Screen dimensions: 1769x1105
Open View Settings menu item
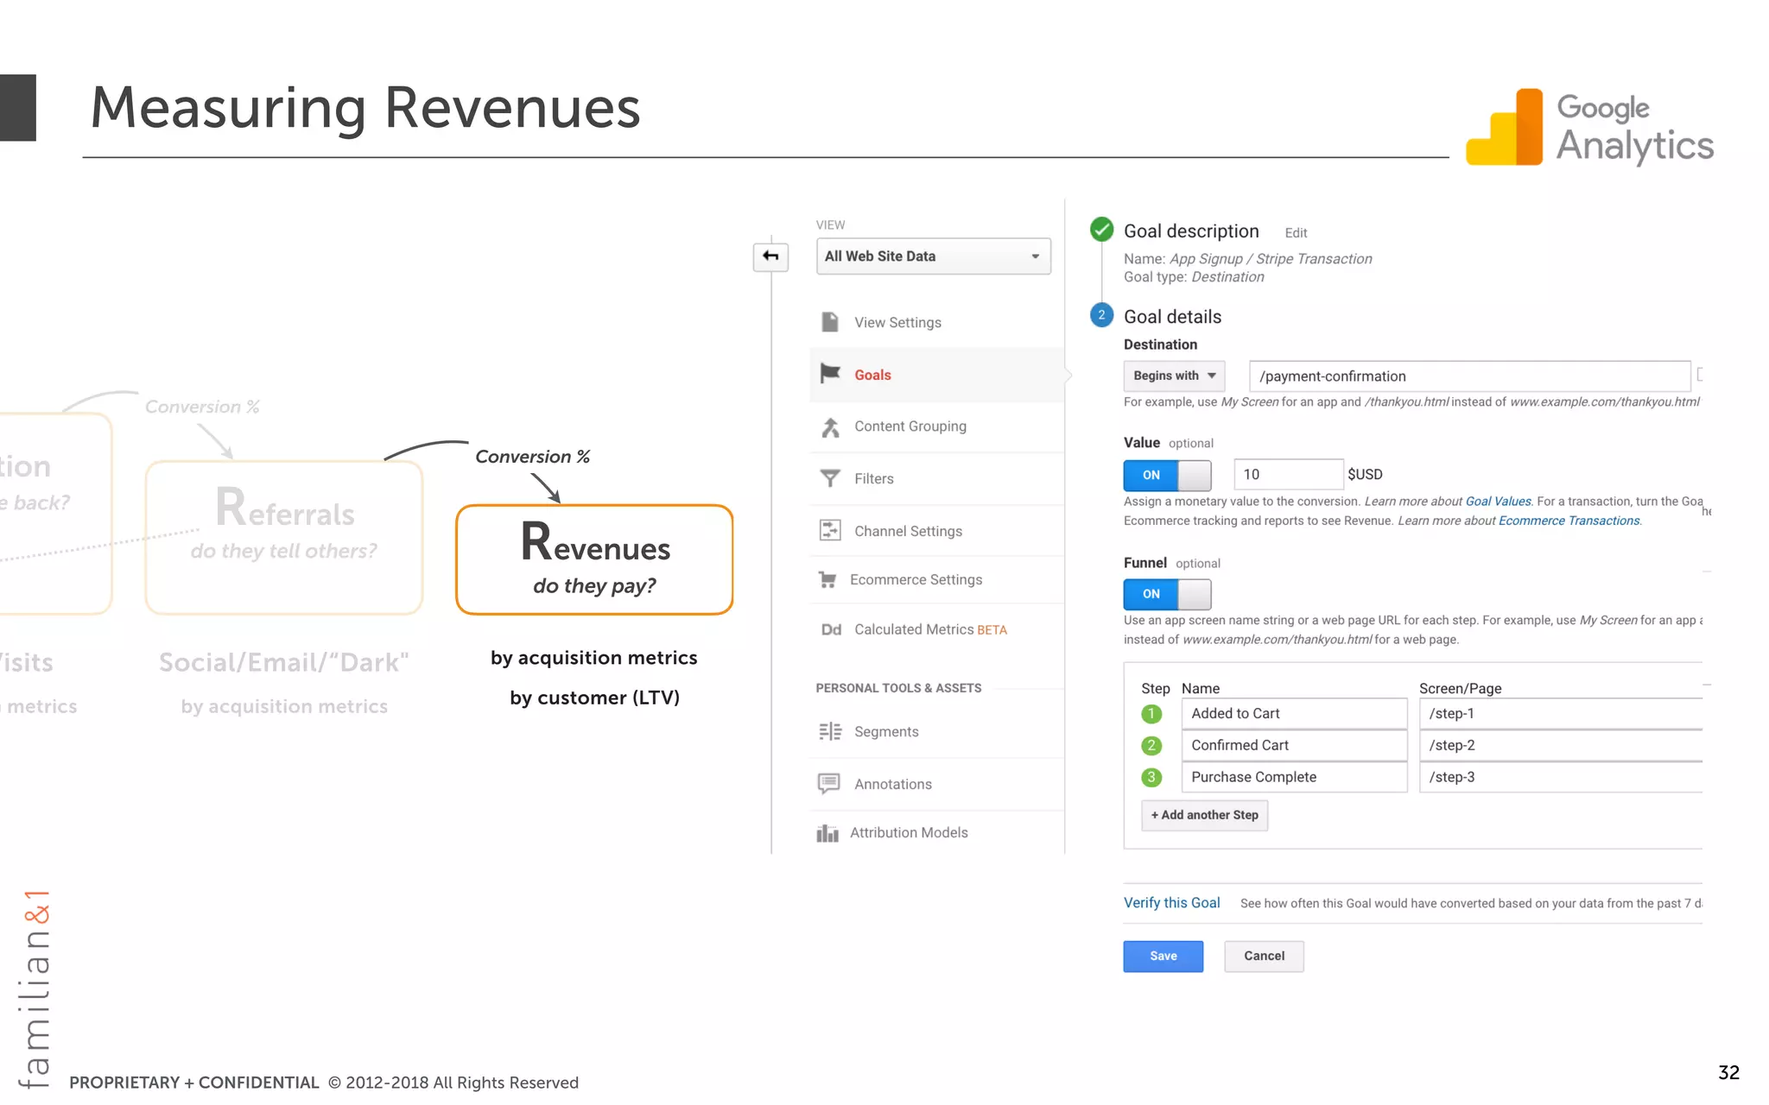click(x=897, y=322)
